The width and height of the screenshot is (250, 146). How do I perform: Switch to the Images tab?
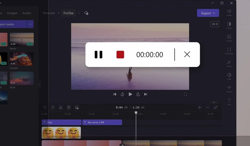12,13
